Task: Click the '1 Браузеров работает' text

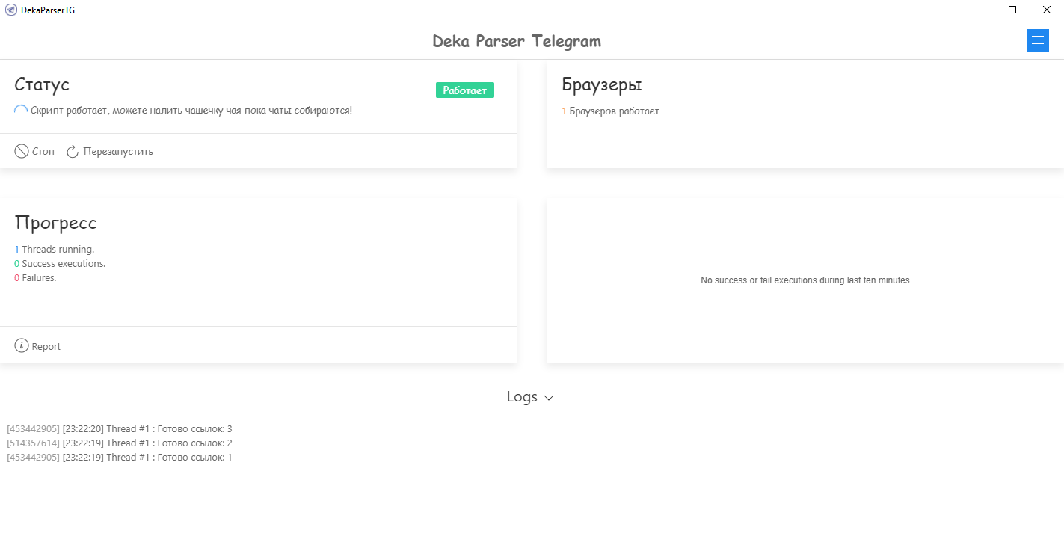Action: point(610,111)
